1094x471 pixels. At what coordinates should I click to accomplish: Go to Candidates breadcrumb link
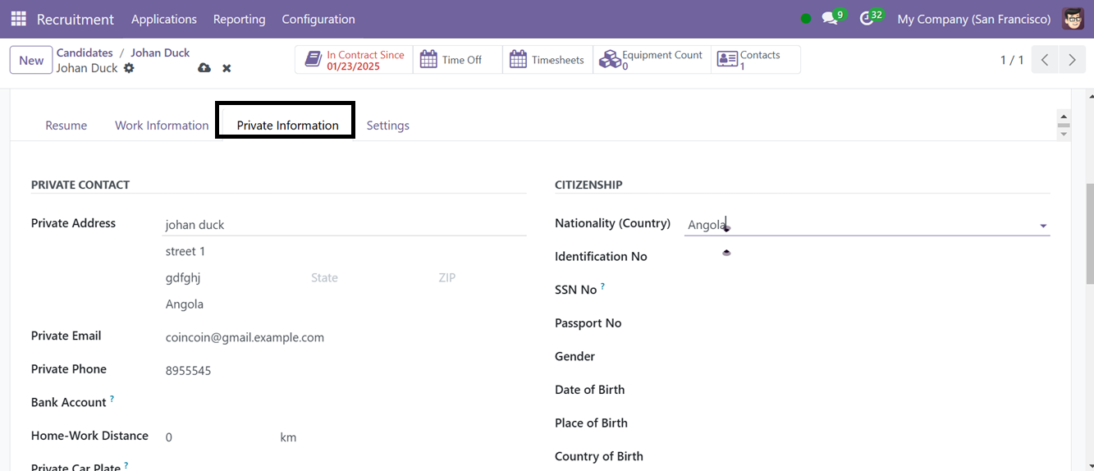85,53
